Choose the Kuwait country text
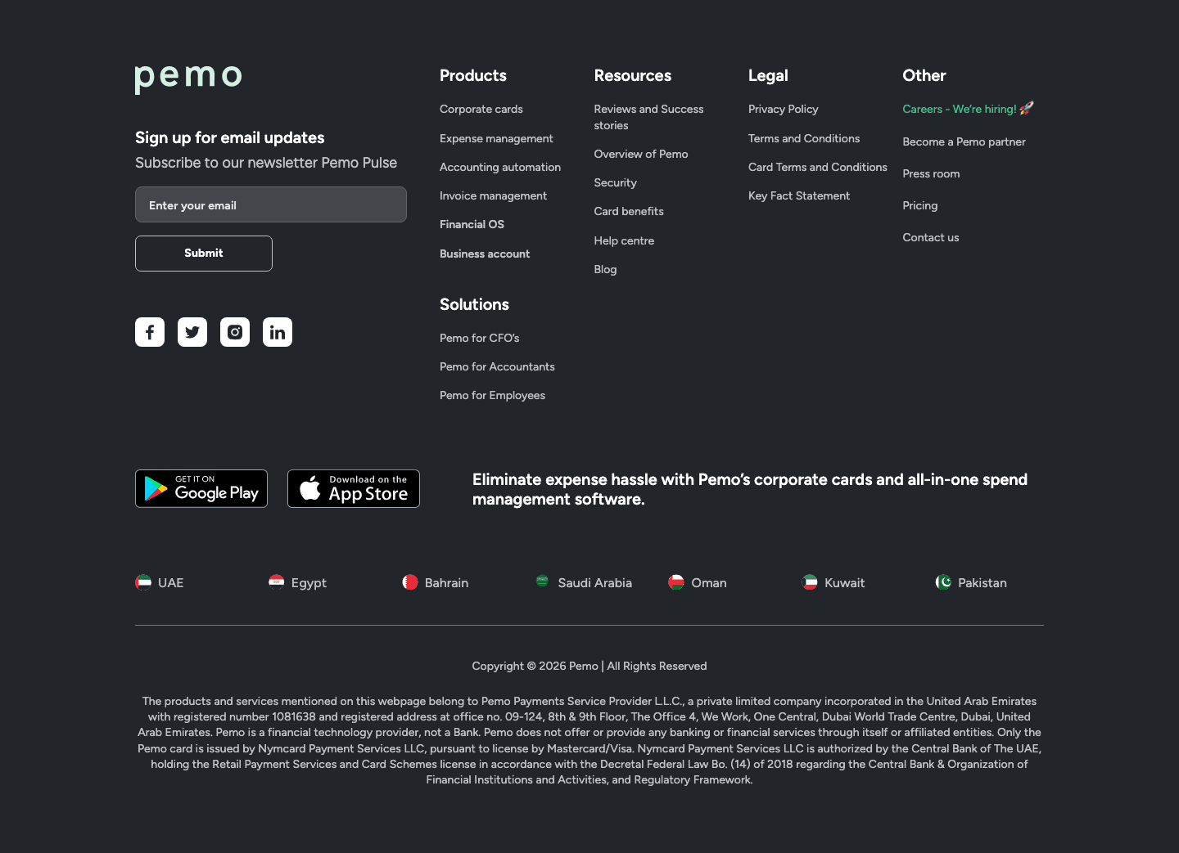Viewport: 1179px width, 853px height. [845, 582]
